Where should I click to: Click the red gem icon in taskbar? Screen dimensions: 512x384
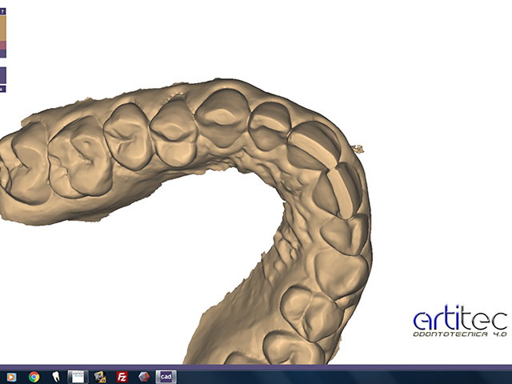click(143, 377)
